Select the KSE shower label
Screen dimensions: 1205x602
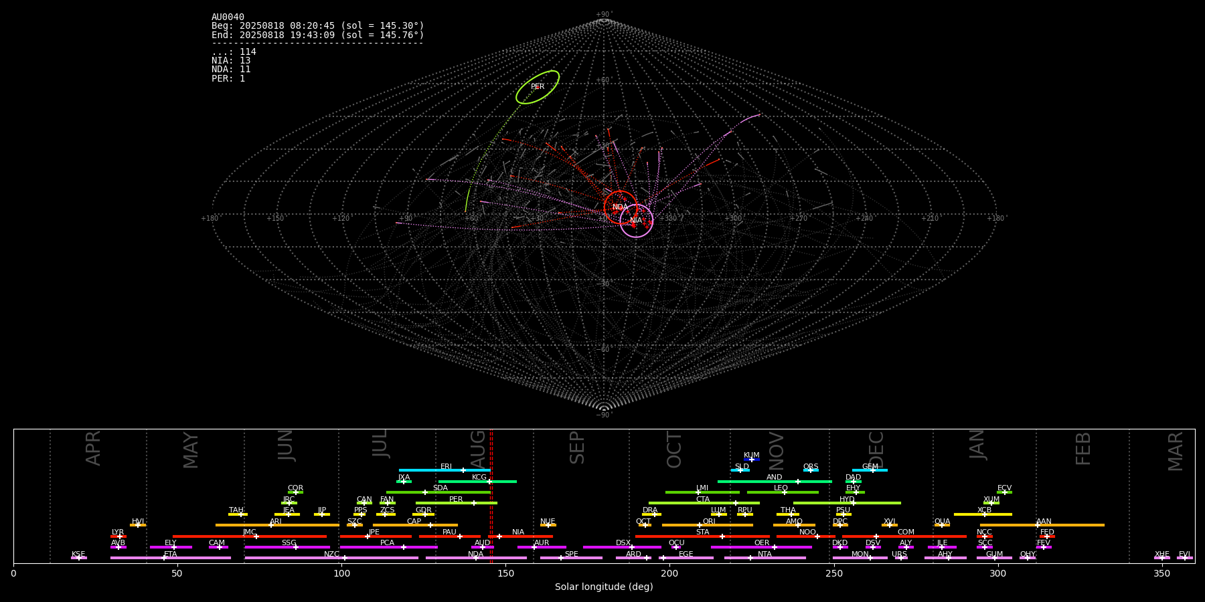pyautogui.click(x=78, y=555)
